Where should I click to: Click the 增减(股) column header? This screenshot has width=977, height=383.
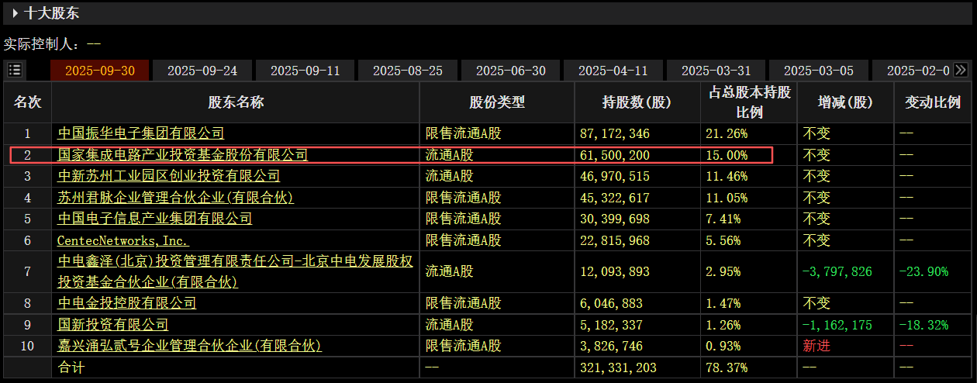845,102
